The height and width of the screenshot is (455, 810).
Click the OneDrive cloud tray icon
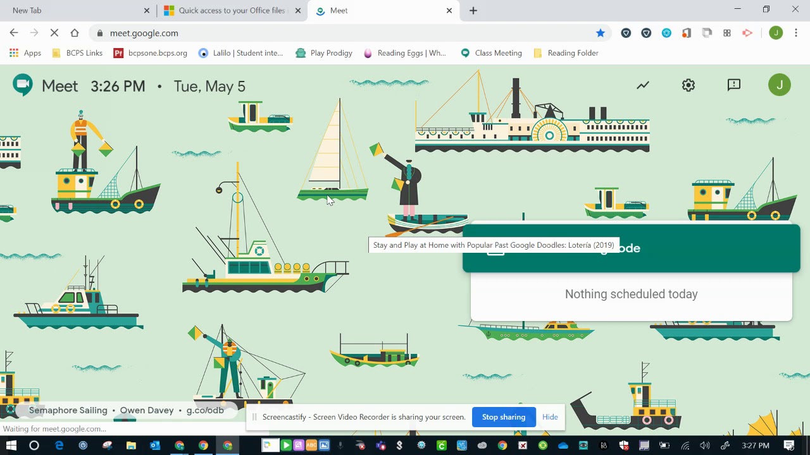coord(563,446)
